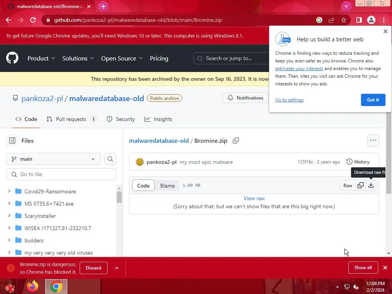
Task: Click the Firefox icon in the taskbar
Action: coord(33,286)
